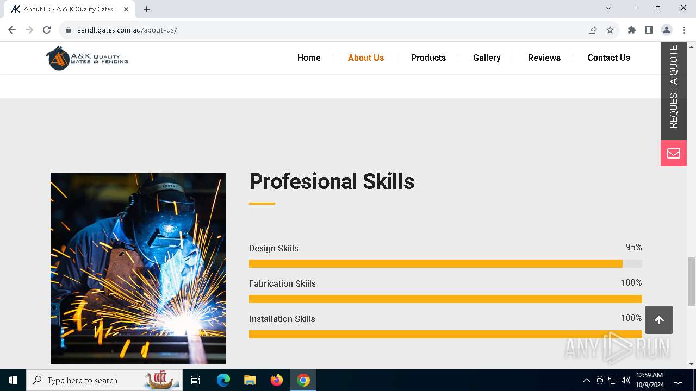Click the 95% value
Screen dimensions: 696x391
click(x=633, y=247)
